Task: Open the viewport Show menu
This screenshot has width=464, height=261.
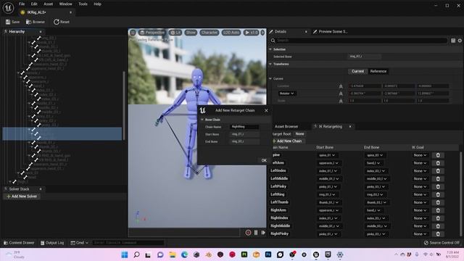Action: click(x=191, y=33)
